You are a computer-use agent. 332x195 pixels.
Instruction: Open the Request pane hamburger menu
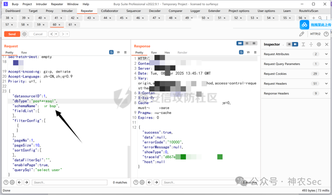(x=125, y=52)
